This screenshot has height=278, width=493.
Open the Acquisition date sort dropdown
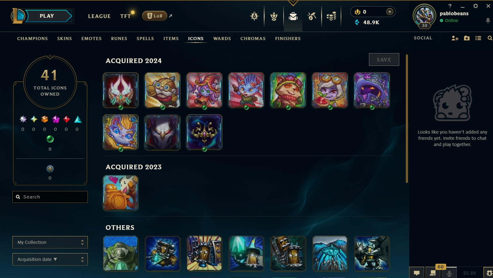click(x=50, y=259)
